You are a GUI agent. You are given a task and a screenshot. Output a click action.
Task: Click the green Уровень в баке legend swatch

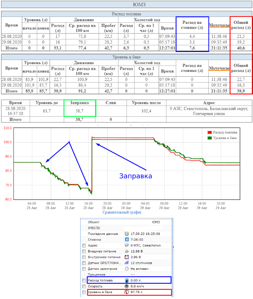pyautogui.click(x=210, y=138)
